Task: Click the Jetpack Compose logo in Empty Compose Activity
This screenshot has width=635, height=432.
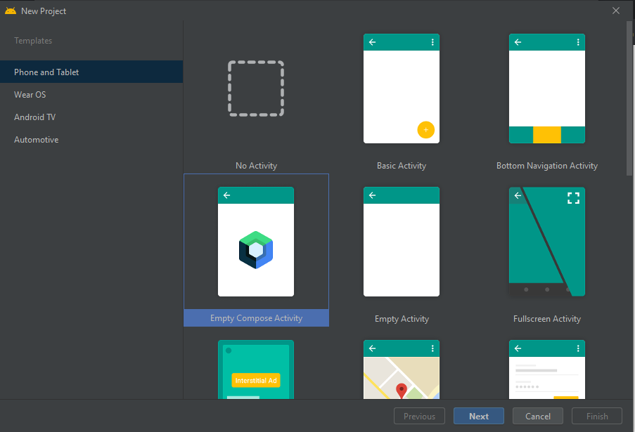Action: (256, 248)
